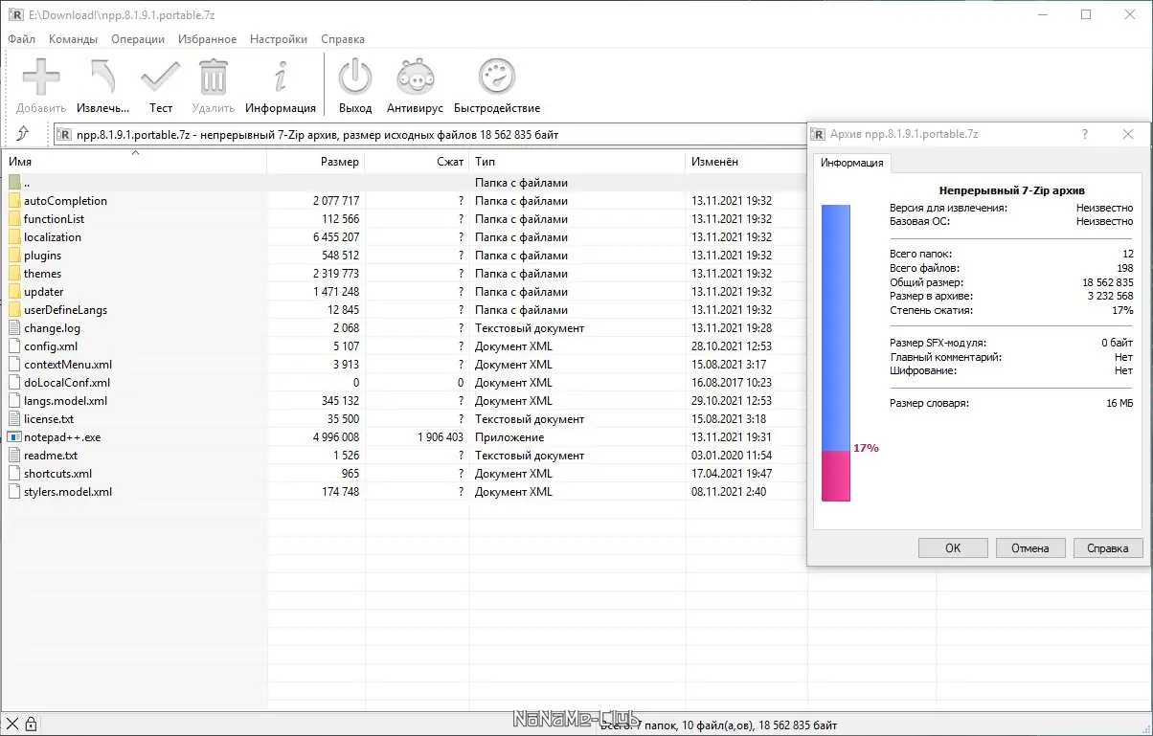Image resolution: width=1153 pixels, height=736 pixels.
Task: Launch the Antivirus (Антивирус) pig icon
Action: [415, 77]
